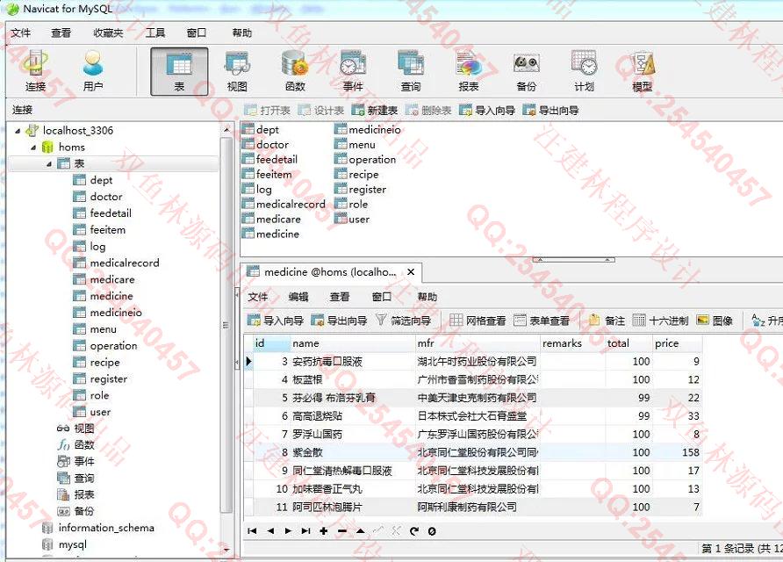Screen dimensions: 783x562
Task: Switch to 网格查看 (Grid View)
Action: click(478, 321)
